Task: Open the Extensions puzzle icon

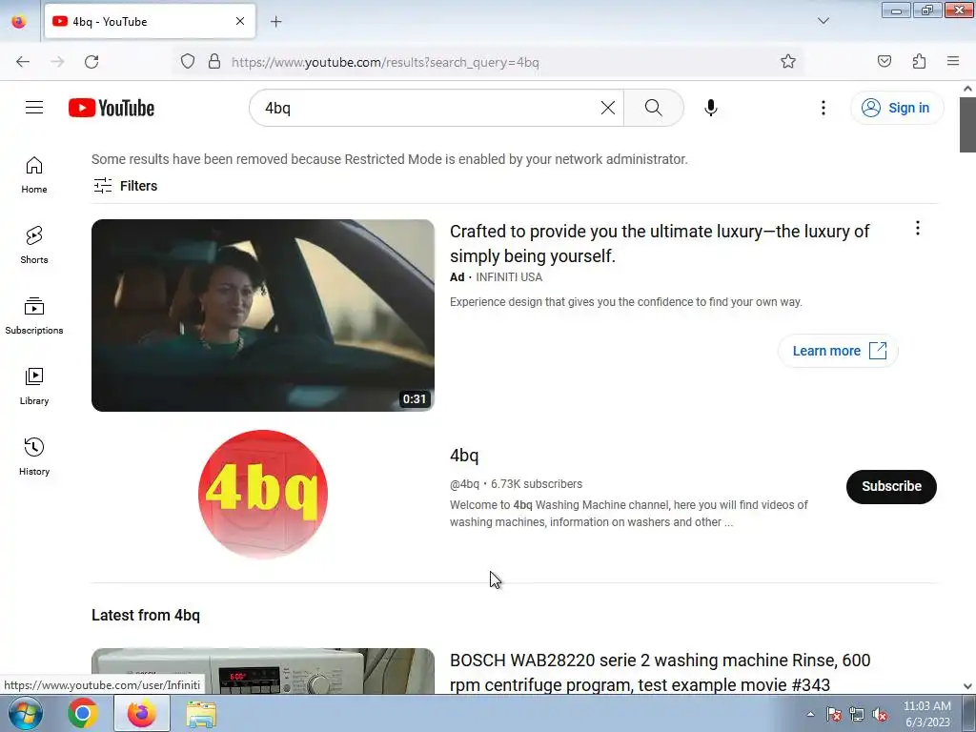Action: [919, 61]
